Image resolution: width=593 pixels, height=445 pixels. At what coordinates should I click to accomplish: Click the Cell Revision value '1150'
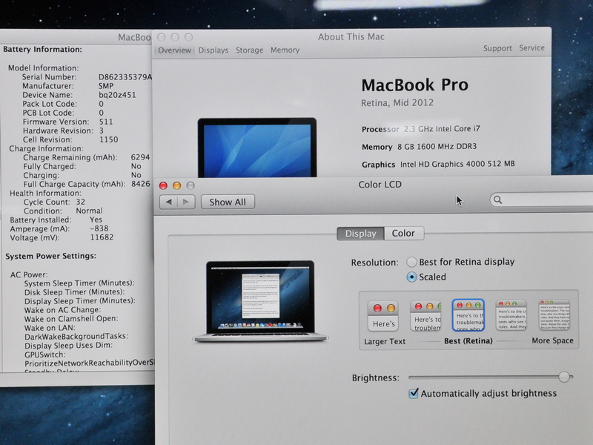point(108,139)
